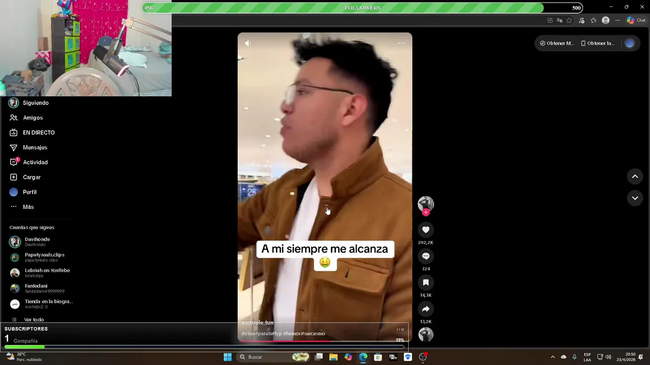Image resolution: width=650 pixels, height=365 pixels.
Task: Open the spinning sound disc at bottom
Action: (426, 335)
